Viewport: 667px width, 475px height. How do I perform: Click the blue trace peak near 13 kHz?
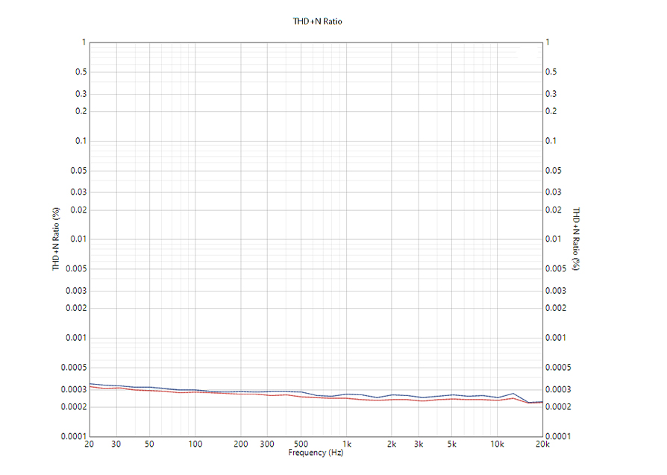point(513,394)
